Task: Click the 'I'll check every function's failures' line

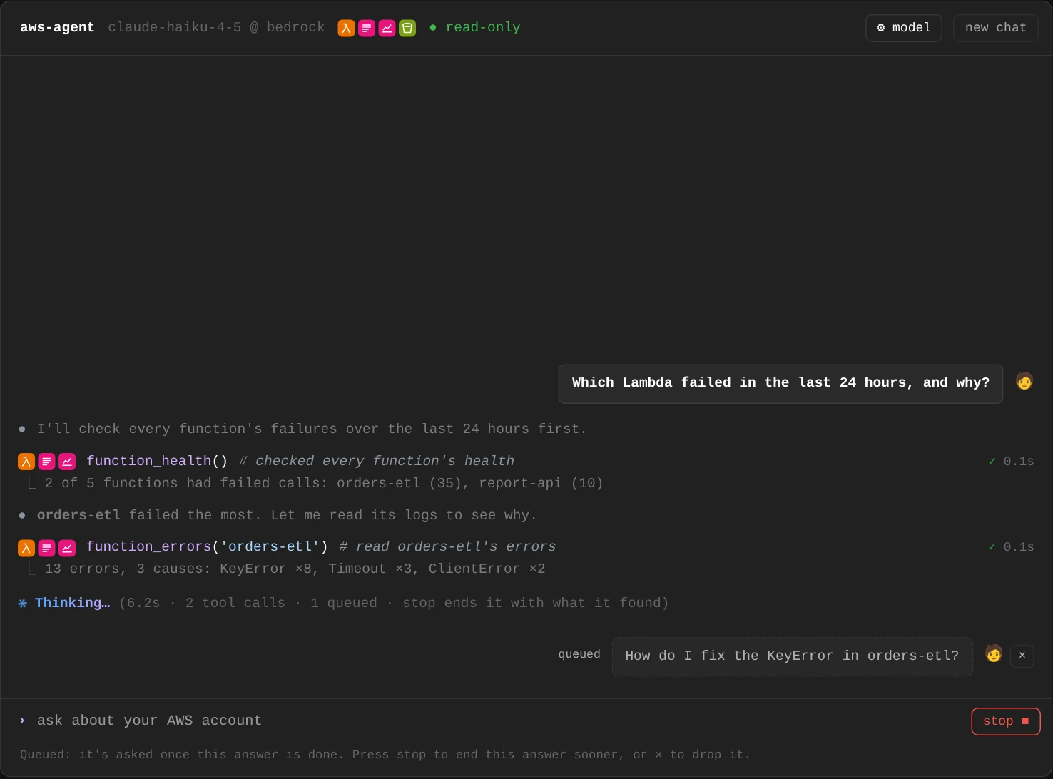Action: coord(312,429)
